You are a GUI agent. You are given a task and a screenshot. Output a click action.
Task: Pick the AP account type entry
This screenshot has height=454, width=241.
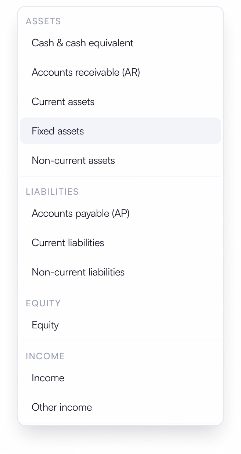[x=120, y=213]
